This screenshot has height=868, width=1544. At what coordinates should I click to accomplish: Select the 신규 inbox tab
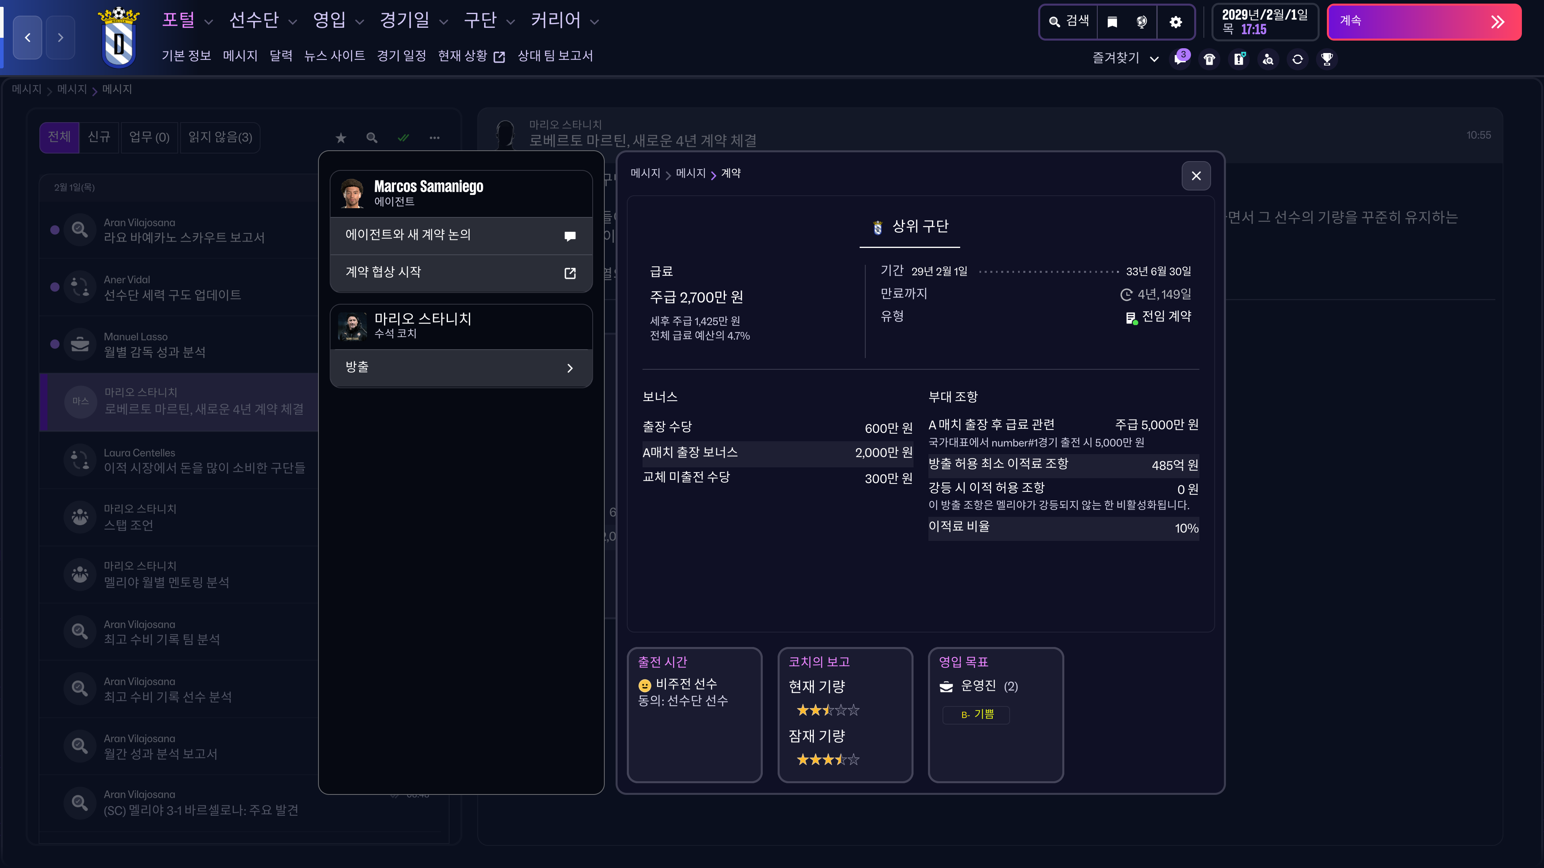(99, 138)
